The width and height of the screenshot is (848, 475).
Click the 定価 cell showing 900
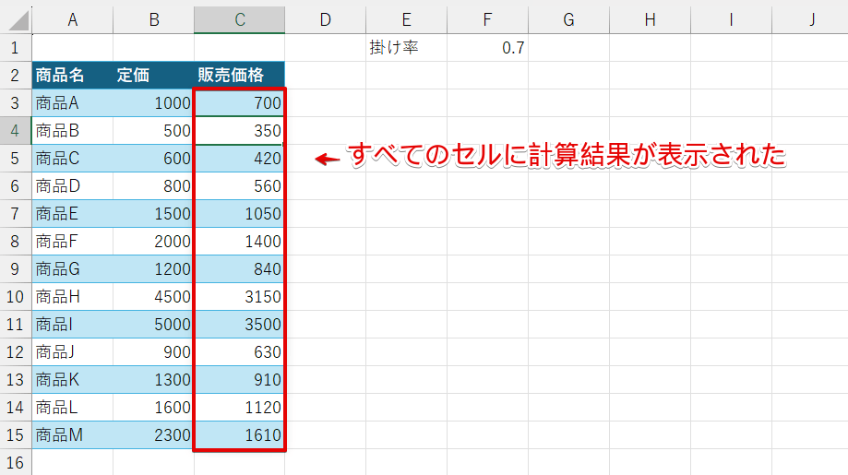pyautogui.click(x=153, y=351)
